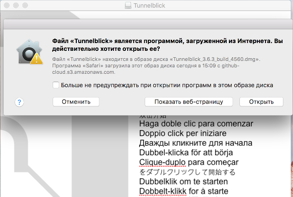Click the Gatekeeper warning icon

[x=29, y=52]
